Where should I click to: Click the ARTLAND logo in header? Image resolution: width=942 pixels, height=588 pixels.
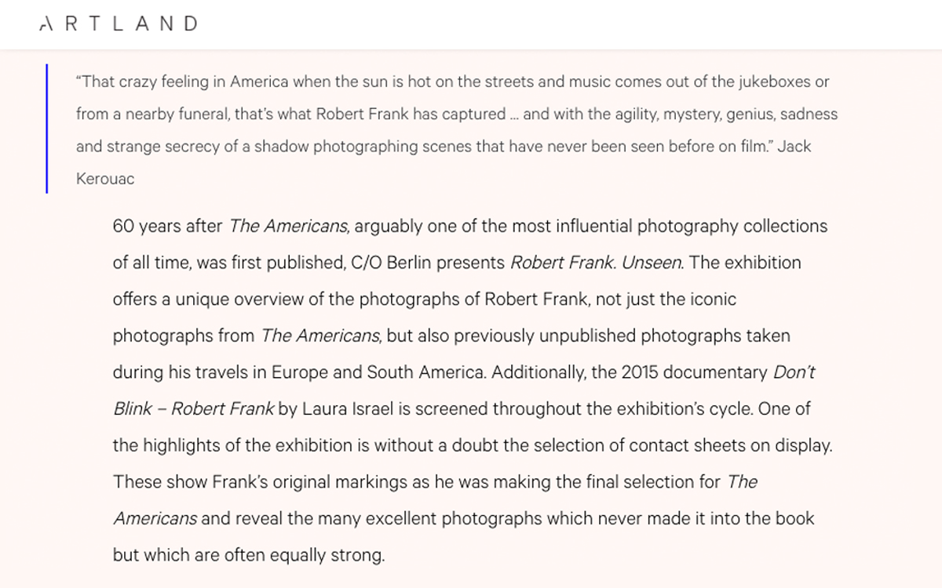pos(119,24)
